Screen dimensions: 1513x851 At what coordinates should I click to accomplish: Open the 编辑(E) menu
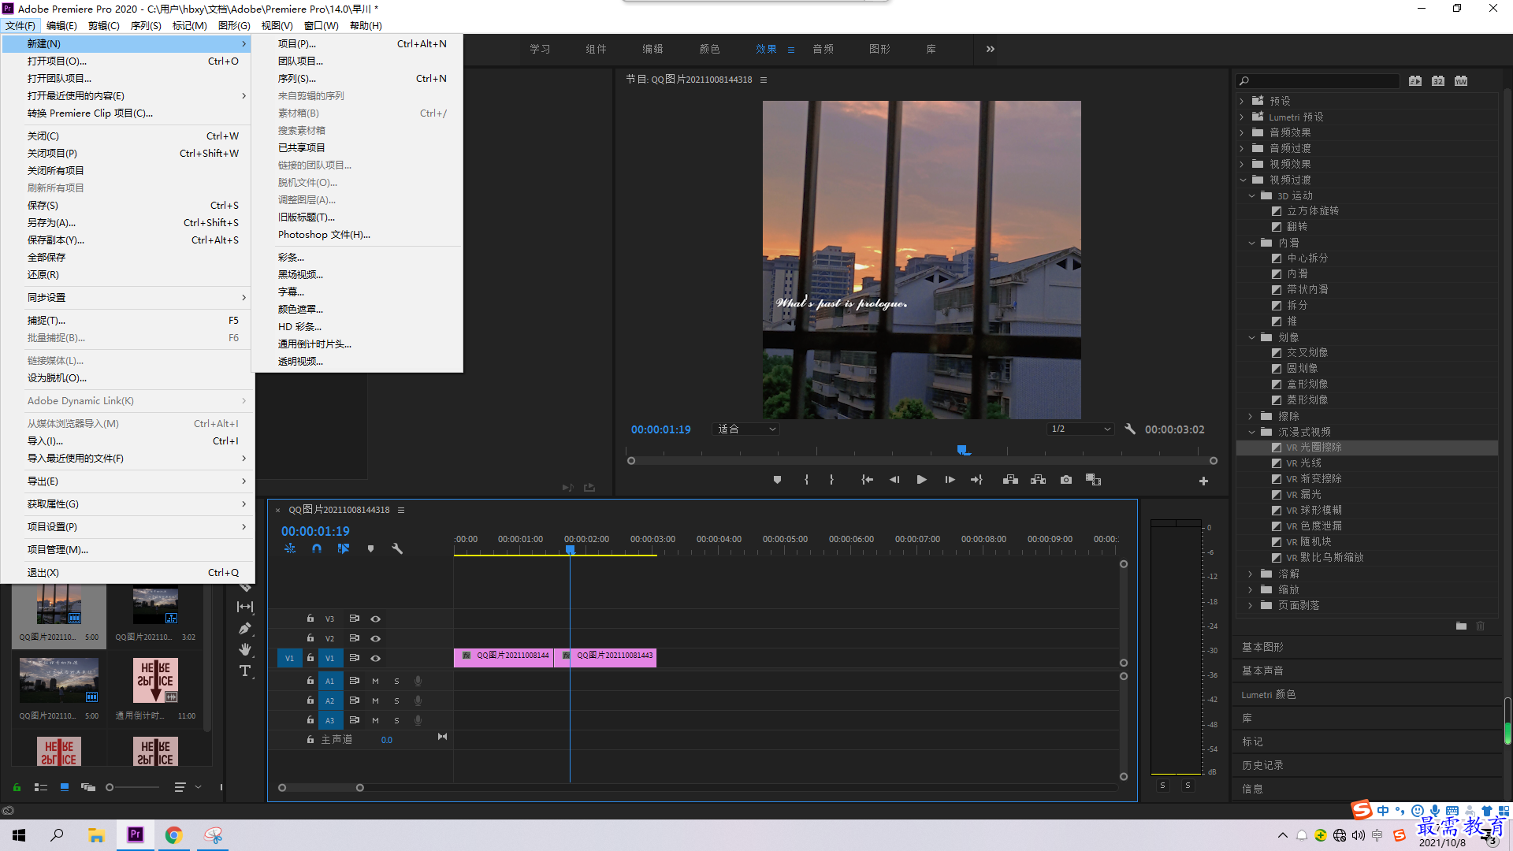61,25
